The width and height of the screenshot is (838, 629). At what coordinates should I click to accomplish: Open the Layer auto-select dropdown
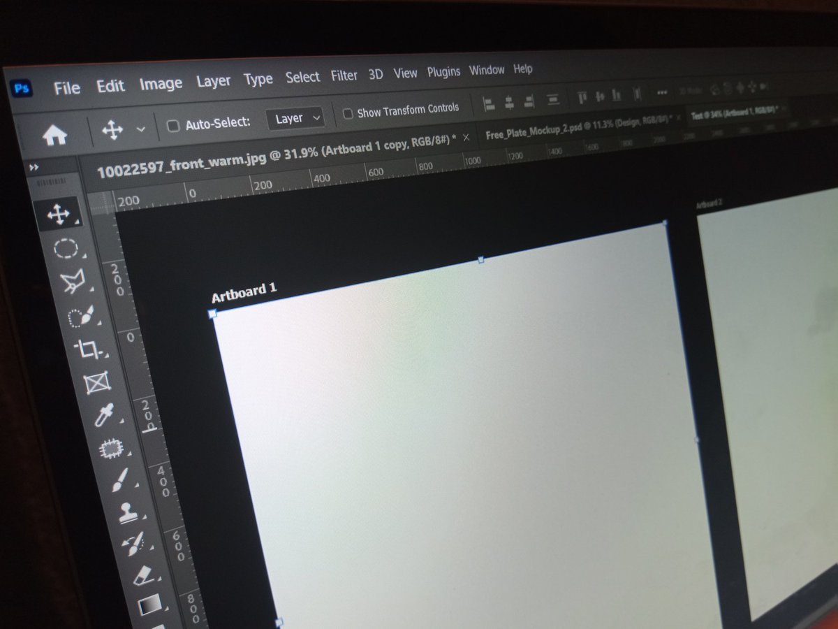click(x=295, y=118)
